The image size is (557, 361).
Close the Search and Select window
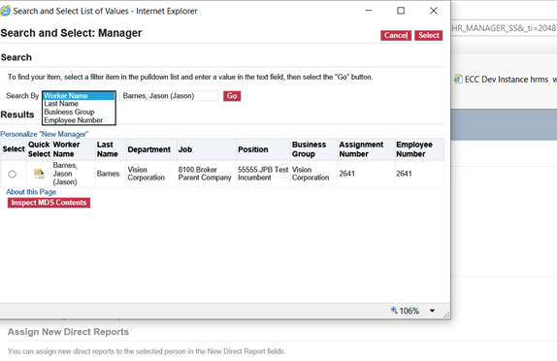[x=434, y=11]
